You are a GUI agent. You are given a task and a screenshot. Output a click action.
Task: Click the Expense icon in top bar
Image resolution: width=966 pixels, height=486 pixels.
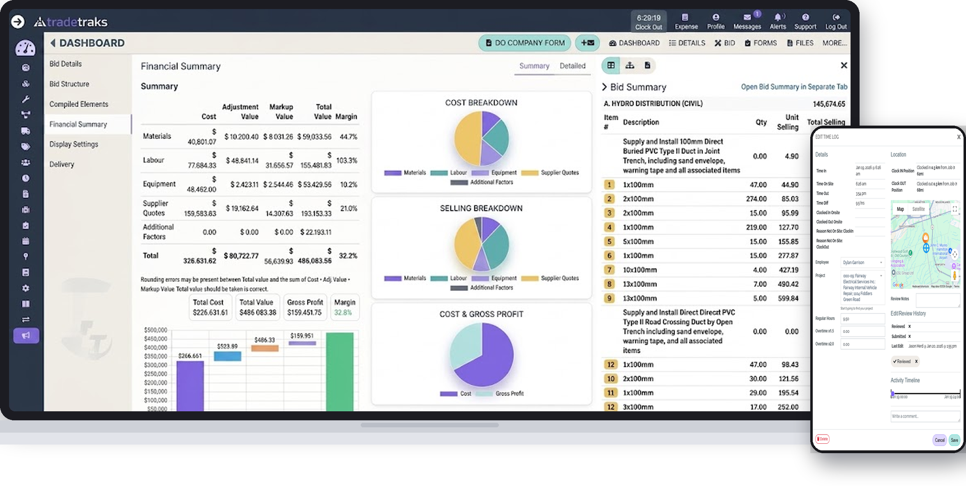[686, 21]
